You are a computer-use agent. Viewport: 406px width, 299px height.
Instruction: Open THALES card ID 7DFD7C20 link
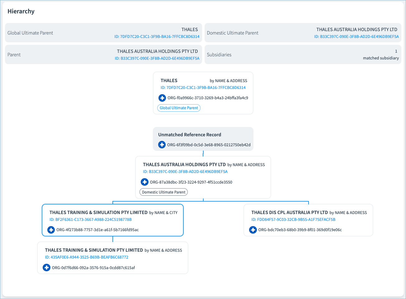point(203,88)
